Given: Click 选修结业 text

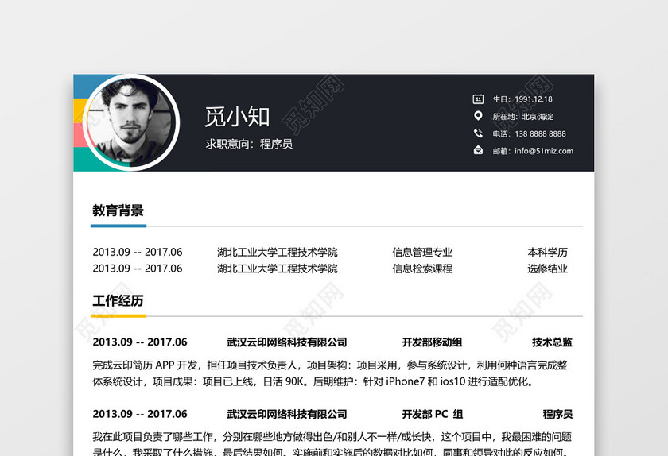Looking at the screenshot, I should [x=547, y=269].
